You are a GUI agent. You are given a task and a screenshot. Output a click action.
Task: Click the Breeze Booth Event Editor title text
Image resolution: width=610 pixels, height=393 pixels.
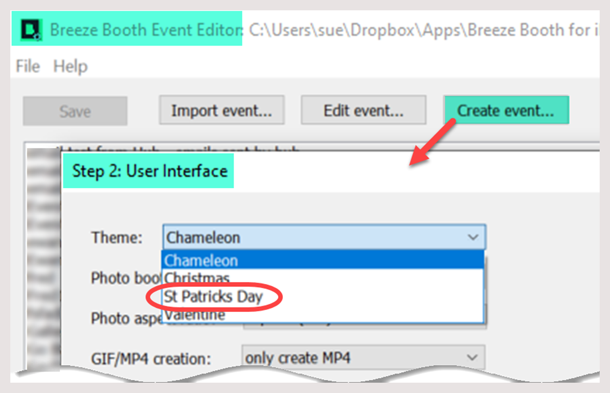coord(146,30)
